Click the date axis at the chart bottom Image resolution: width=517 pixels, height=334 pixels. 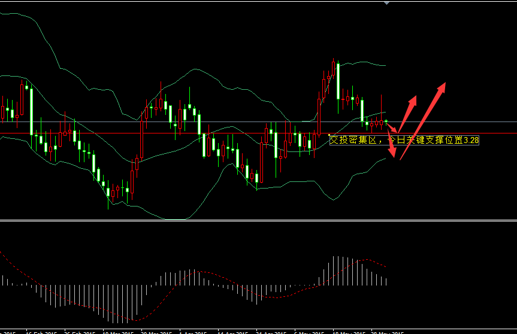(x=258, y=331)
